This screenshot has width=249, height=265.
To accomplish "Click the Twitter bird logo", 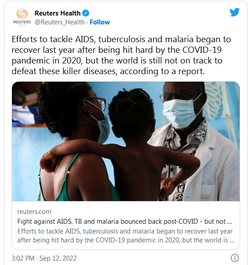I will (235, 12).
